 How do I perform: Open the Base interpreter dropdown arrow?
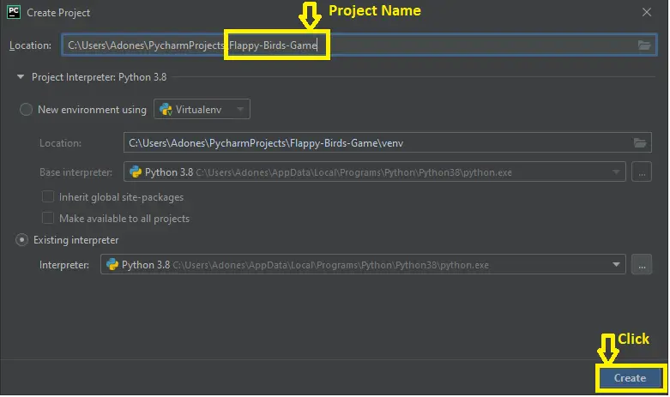(616, 171)
